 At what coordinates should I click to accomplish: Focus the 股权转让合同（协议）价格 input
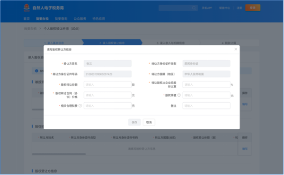coord(107,95)
